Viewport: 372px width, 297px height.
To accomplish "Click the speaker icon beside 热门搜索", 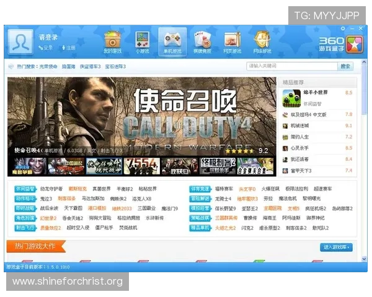I will point(11,67).
